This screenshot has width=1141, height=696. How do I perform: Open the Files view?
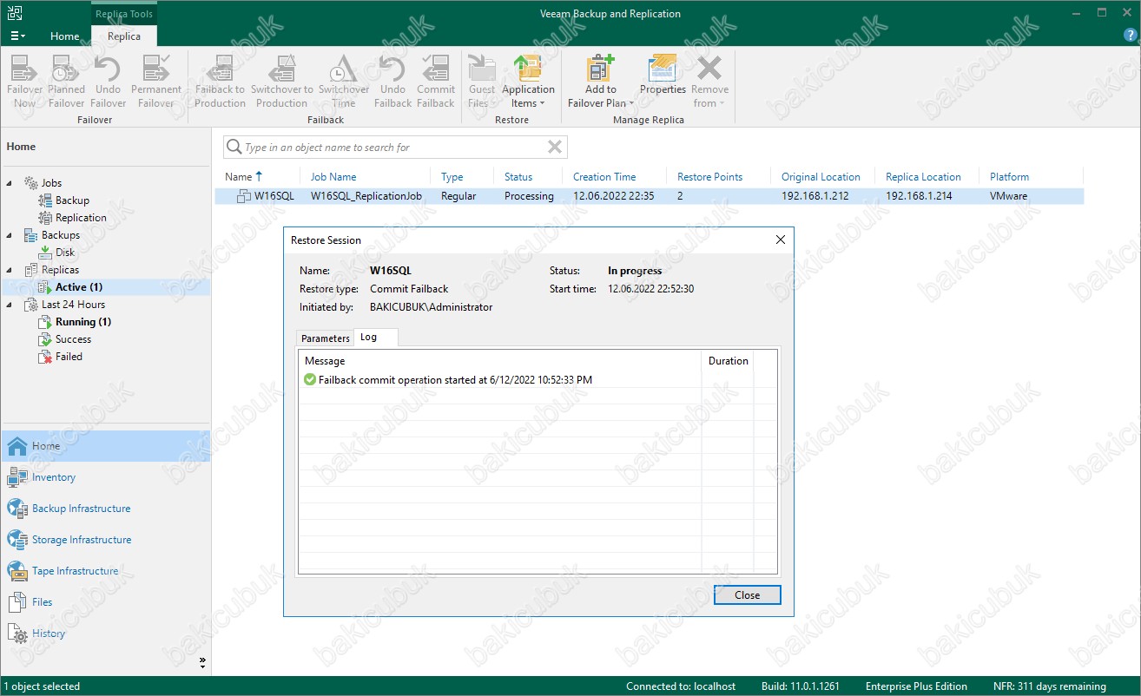point(105,602)
